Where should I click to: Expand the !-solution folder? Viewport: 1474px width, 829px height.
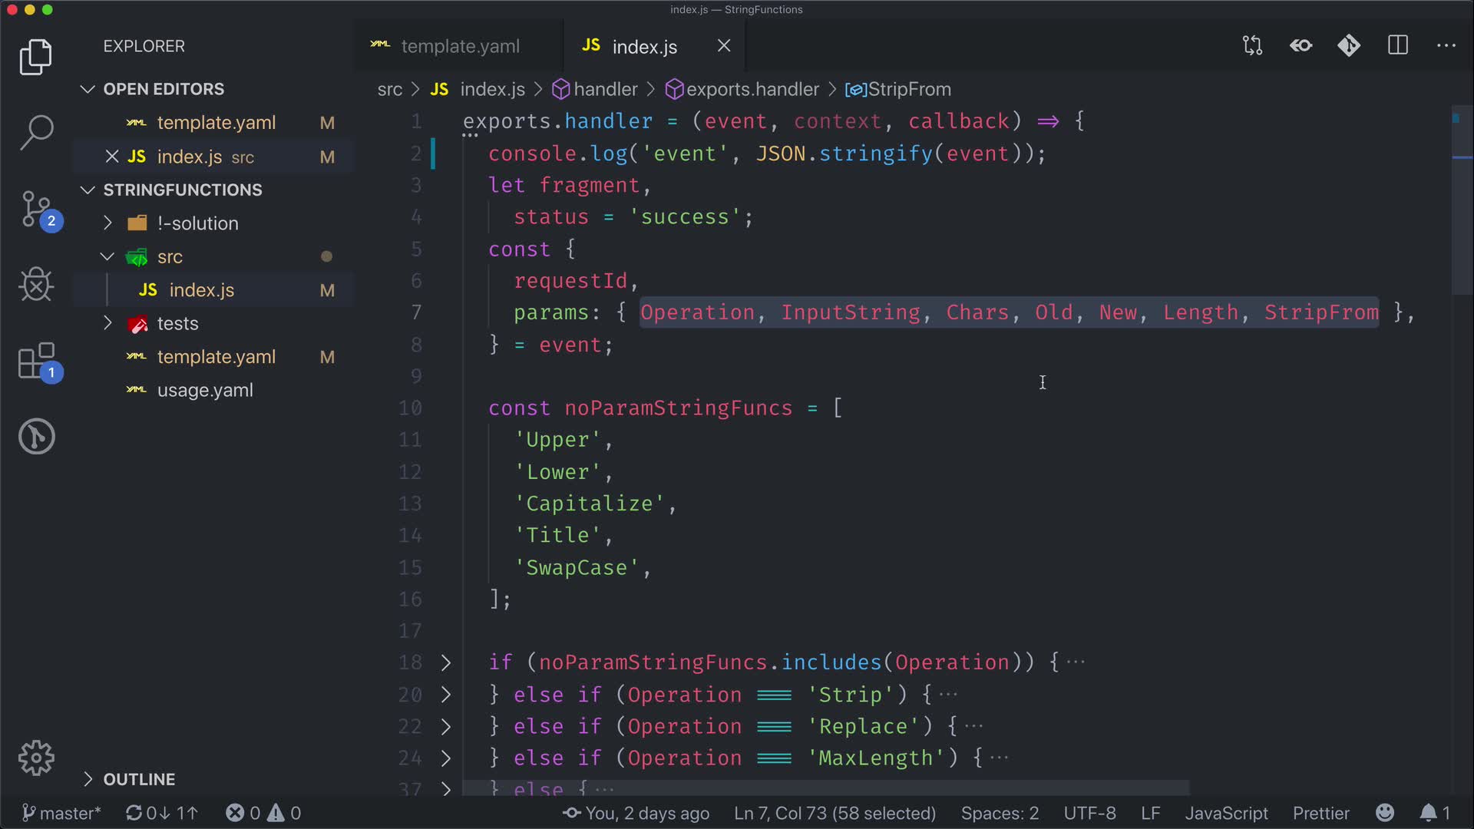[x=198, y=223]
